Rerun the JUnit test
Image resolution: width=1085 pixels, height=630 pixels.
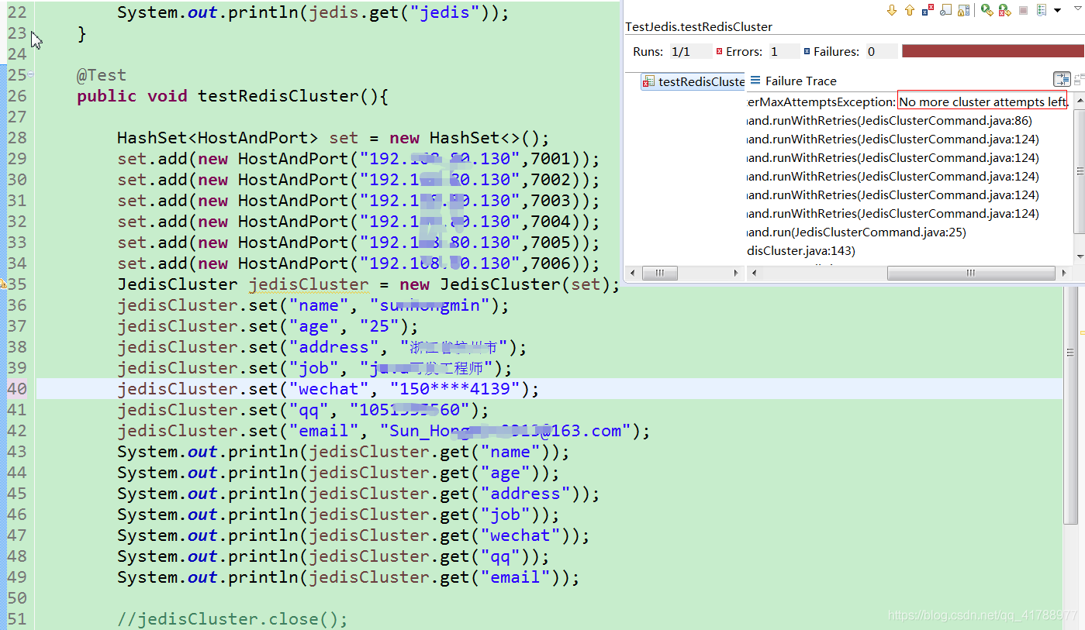(987, 10)
